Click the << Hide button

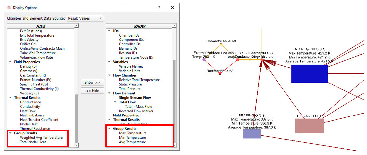pyautogui.click(x=92, y=91)
